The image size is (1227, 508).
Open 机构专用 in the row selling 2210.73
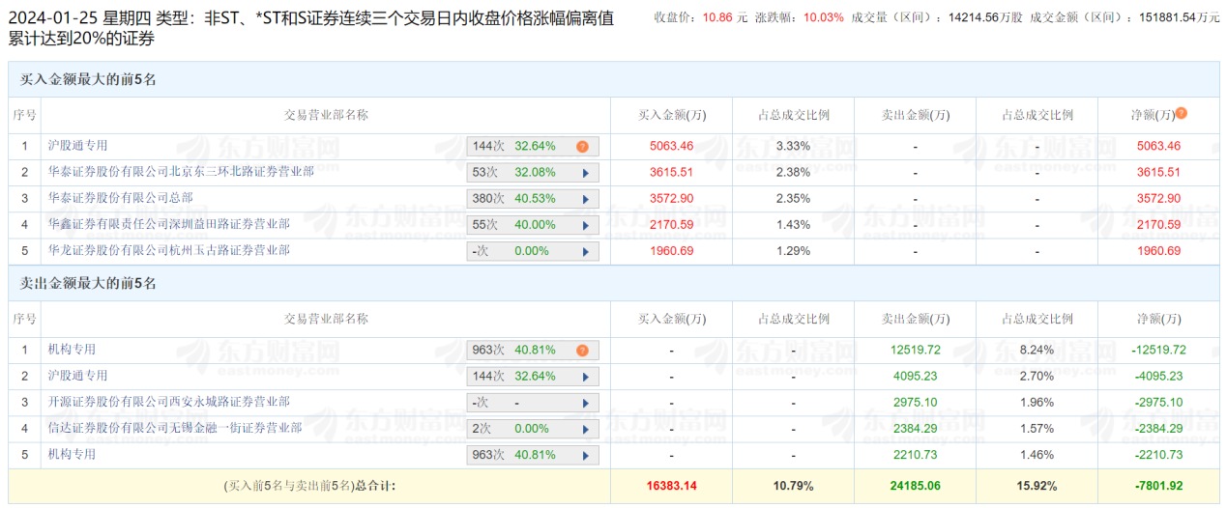click(72, 453)
